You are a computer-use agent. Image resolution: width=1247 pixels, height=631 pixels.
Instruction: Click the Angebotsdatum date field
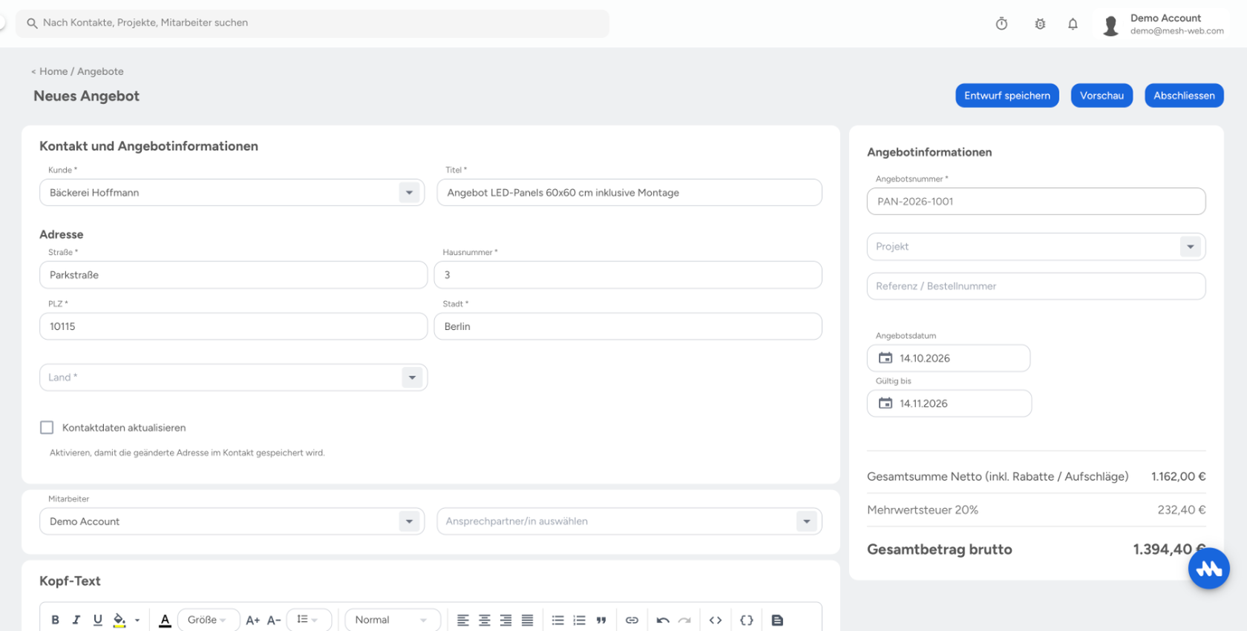949,358
